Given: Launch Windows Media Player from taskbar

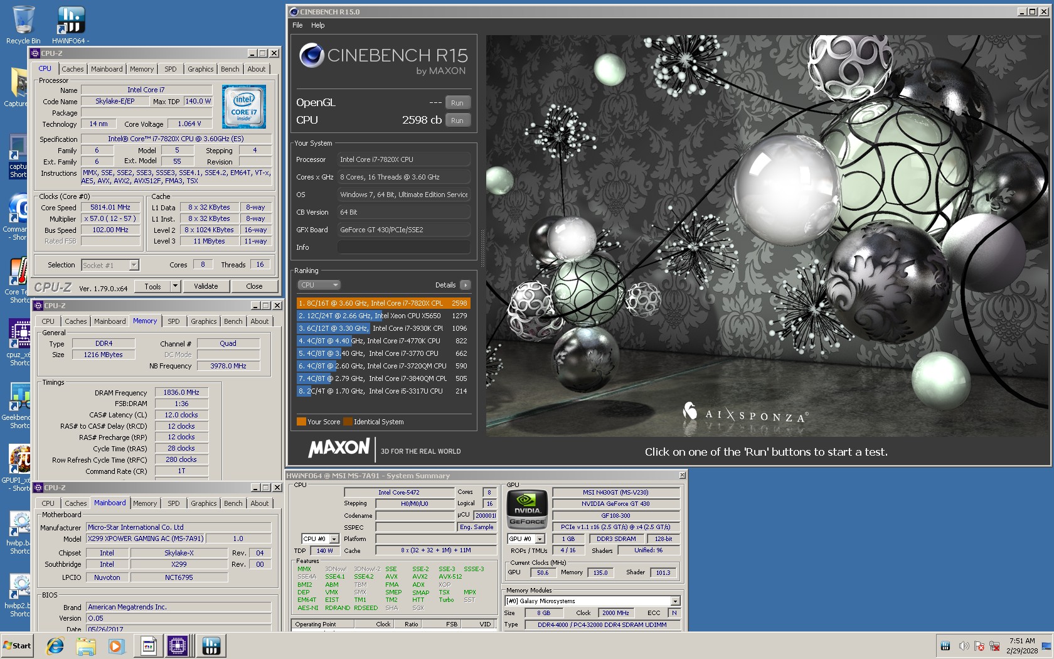Looking at the screenshot, I should pyautogui.click(x=117, y=645).
